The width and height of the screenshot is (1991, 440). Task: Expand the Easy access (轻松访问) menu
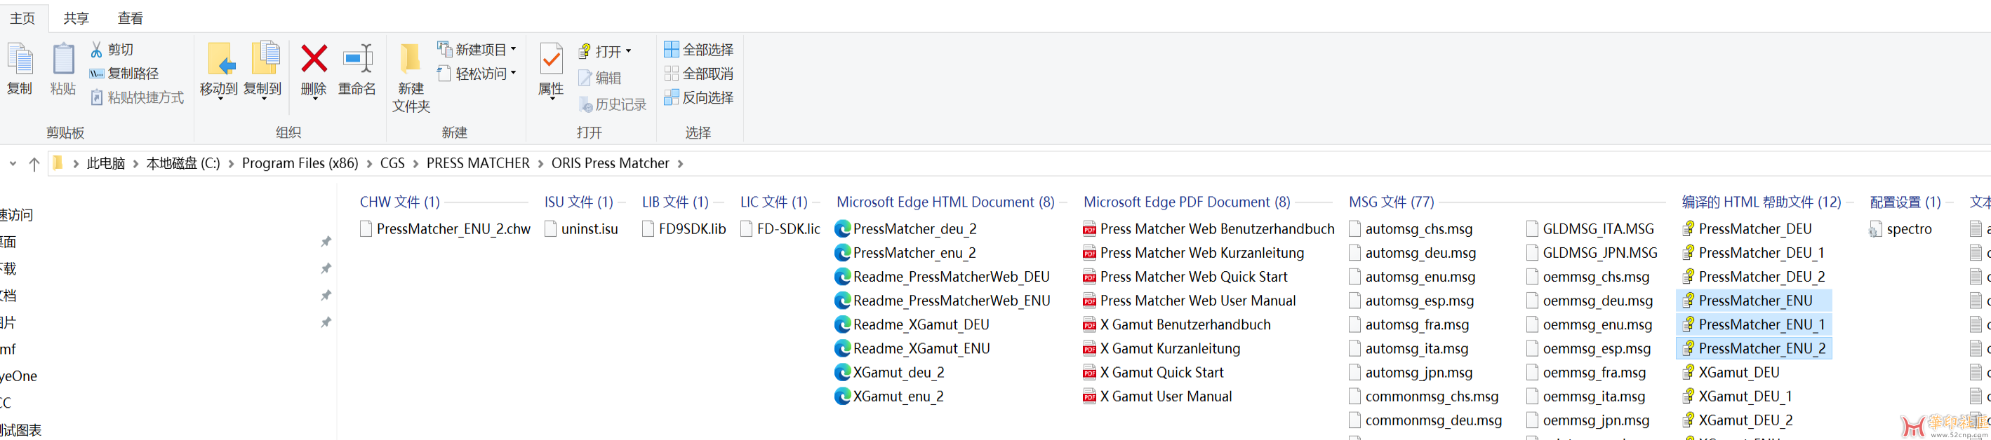(513, 74)
